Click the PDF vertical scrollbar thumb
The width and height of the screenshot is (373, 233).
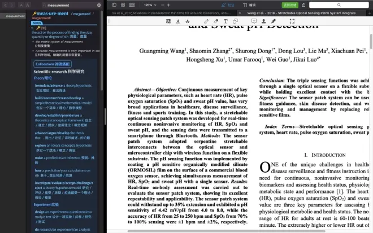(x=371, y=42)
